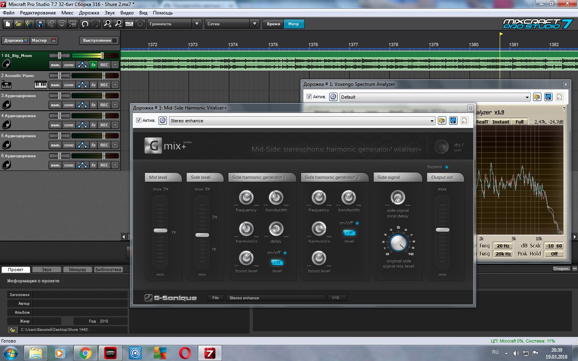Click the Заголовок title input field
This screenshot has width=578, height=361.
click(80, 295)
